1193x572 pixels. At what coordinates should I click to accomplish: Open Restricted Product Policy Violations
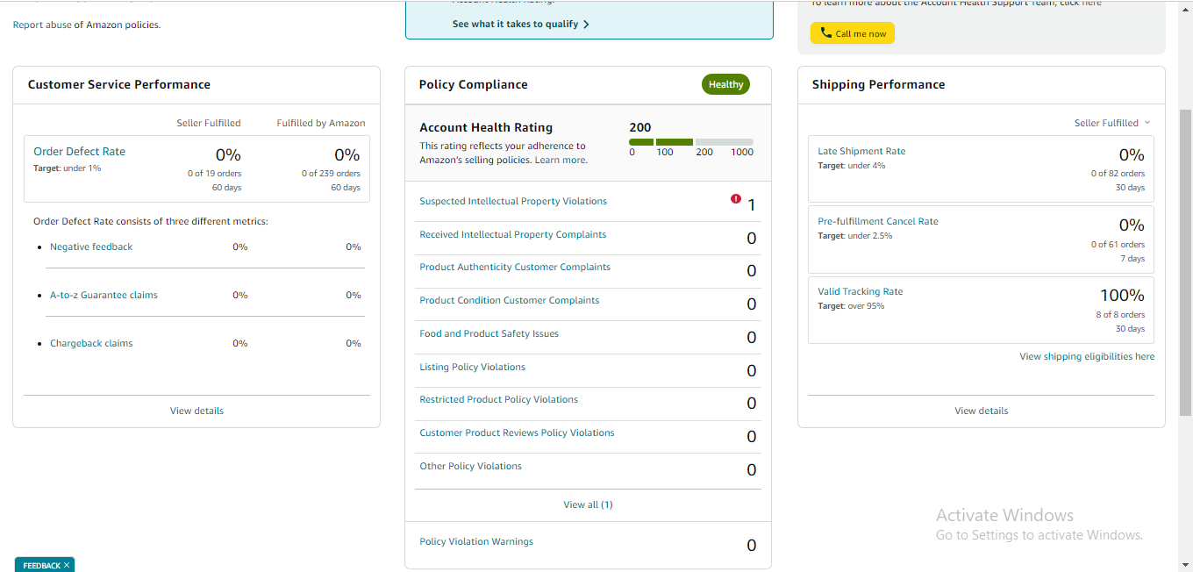point(498,399)
